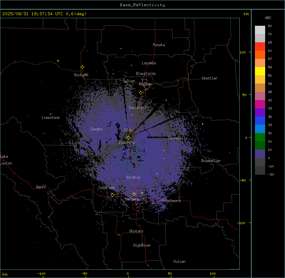This screenshot has width=285, height=278.
Task: Click the white plus marker north of Drumheller
Action: point(202,124)
